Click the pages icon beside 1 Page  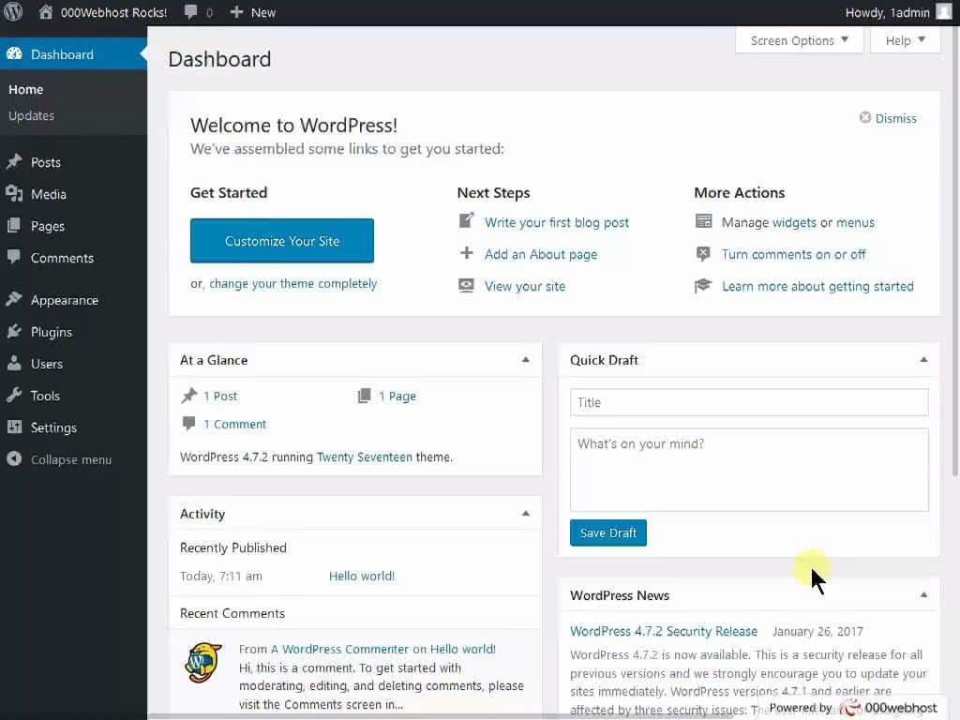coord(365,396)
